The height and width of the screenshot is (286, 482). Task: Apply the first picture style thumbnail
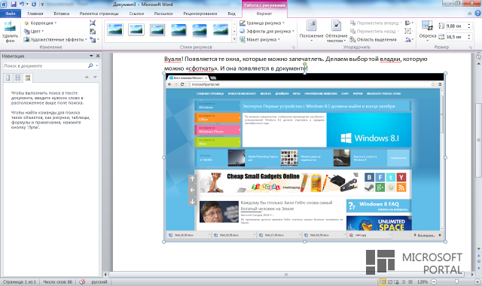click(x=115, y=30)
